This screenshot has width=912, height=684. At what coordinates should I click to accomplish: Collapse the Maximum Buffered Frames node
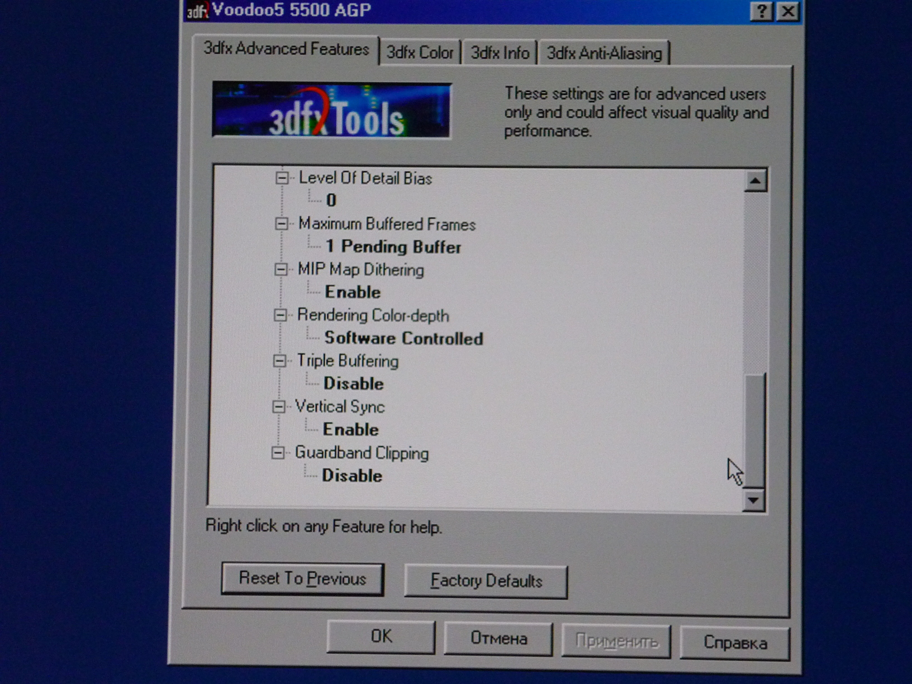click(x=282, y=224)
